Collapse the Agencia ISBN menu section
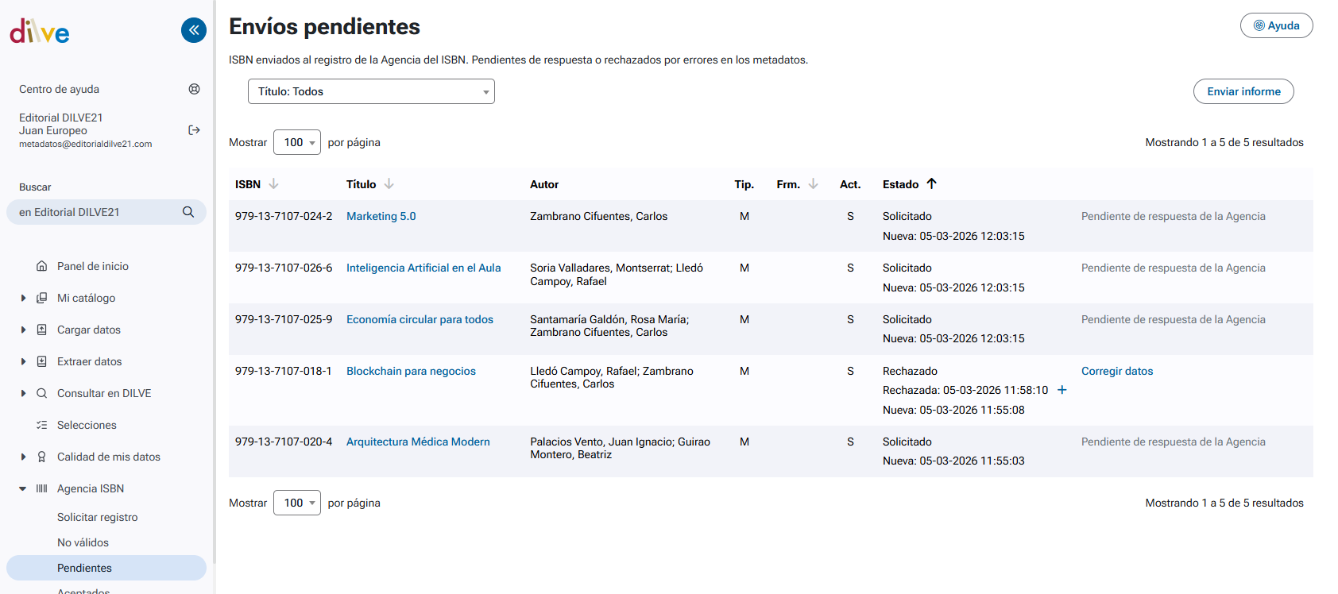Image resolution: width=1338 pixels, height=594 pixels. 23,488
